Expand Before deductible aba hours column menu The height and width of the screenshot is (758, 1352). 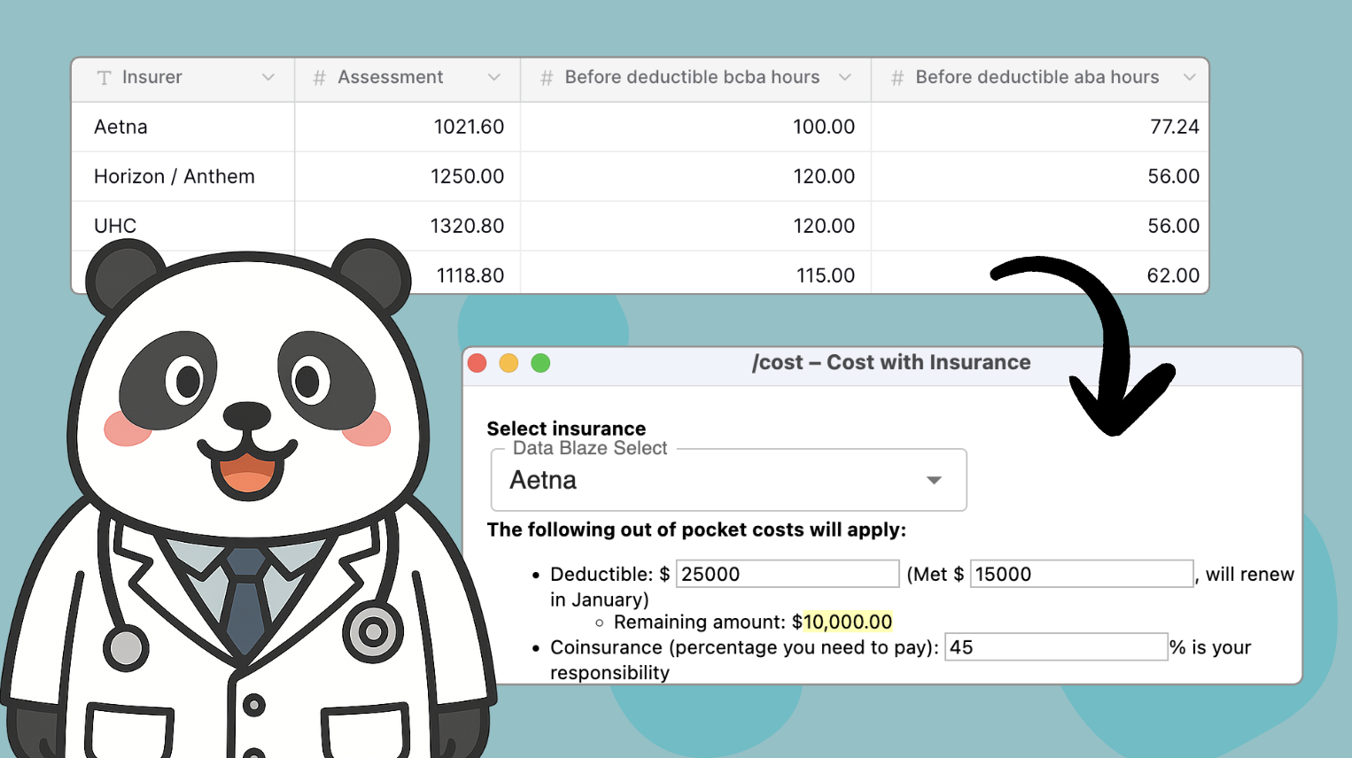click(1189, 78)
